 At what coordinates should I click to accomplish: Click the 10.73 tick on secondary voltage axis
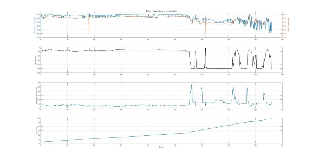(38, 38)
